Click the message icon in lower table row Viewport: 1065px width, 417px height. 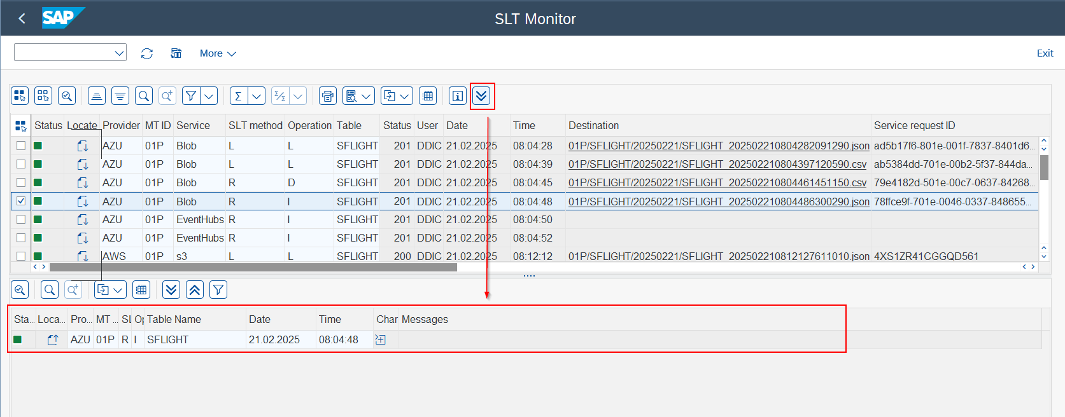tap(380, 339)
